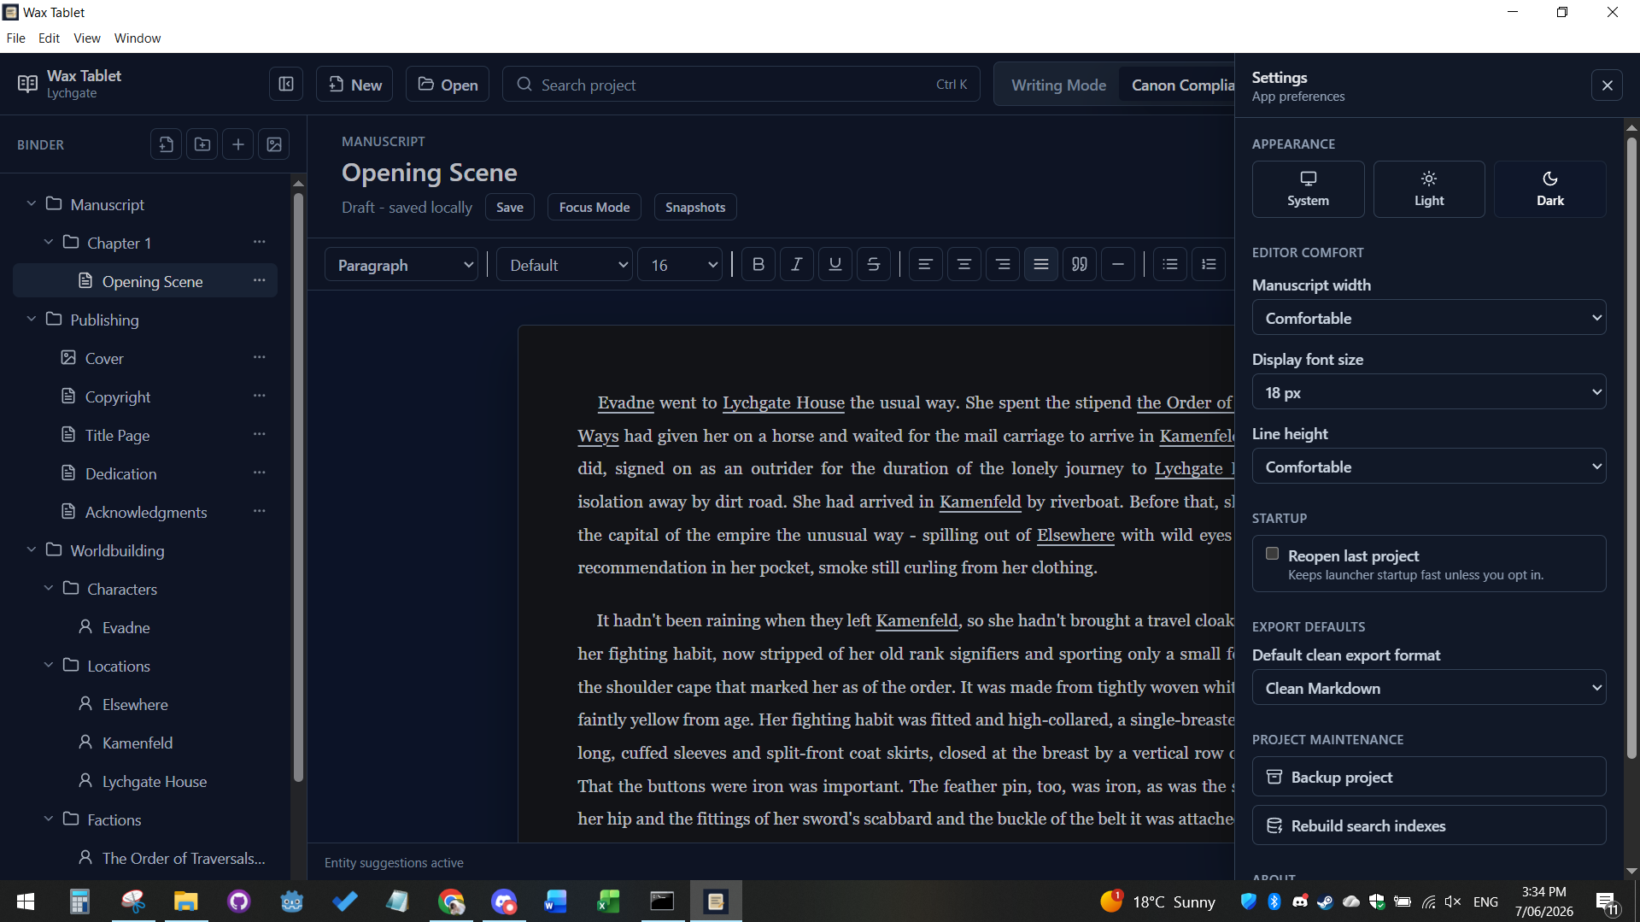Open the Default font dropdown
The height and width of the screenshot is (922, 1640).
[x=565, y=265]
